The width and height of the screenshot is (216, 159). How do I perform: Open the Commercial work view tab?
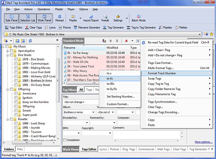click(146, 149)
